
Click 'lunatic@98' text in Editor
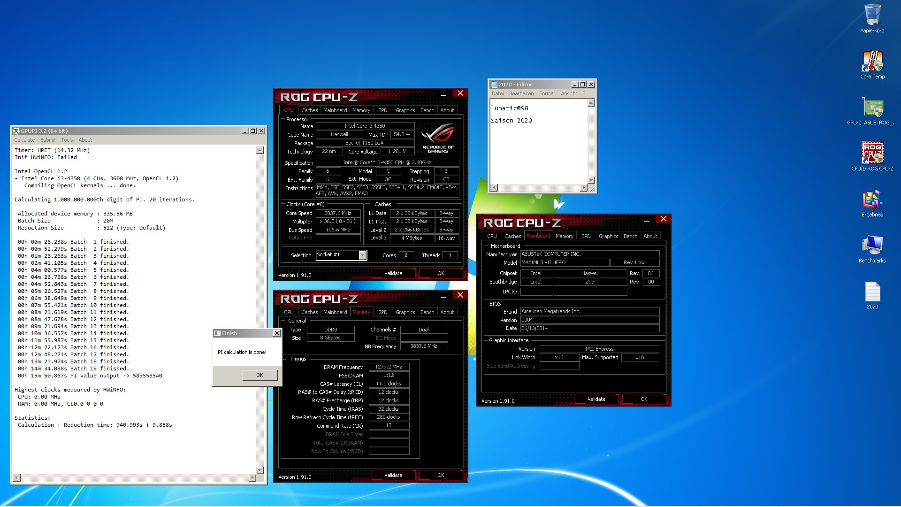510,108
